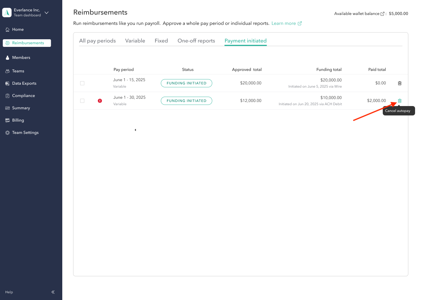Open Team Settings
Viewport: 423px width, 300px height.
[25, 132]
